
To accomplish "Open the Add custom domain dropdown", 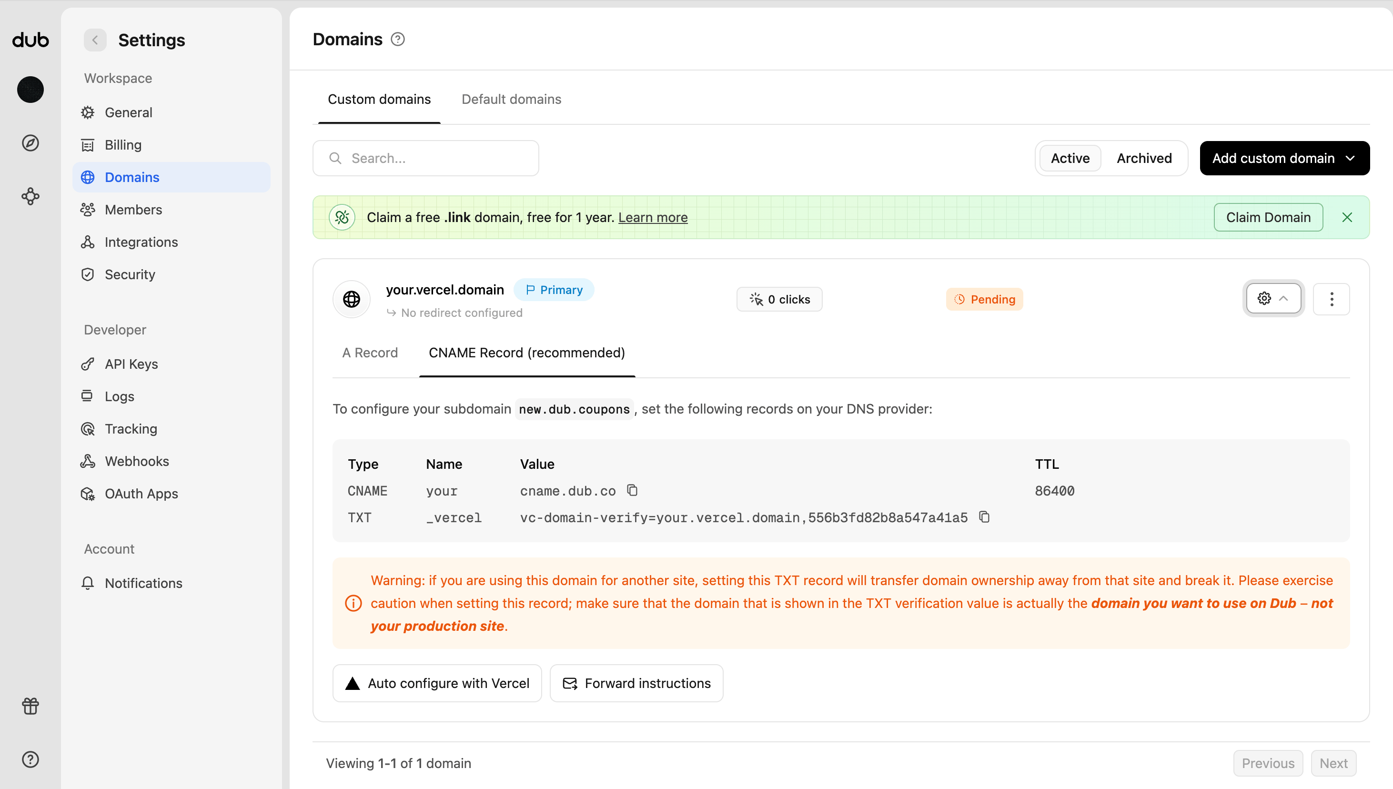I will click(x=1284, y=158).
